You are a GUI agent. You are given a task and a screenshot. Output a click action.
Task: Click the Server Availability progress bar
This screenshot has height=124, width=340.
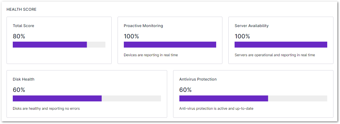click(281, 45)
